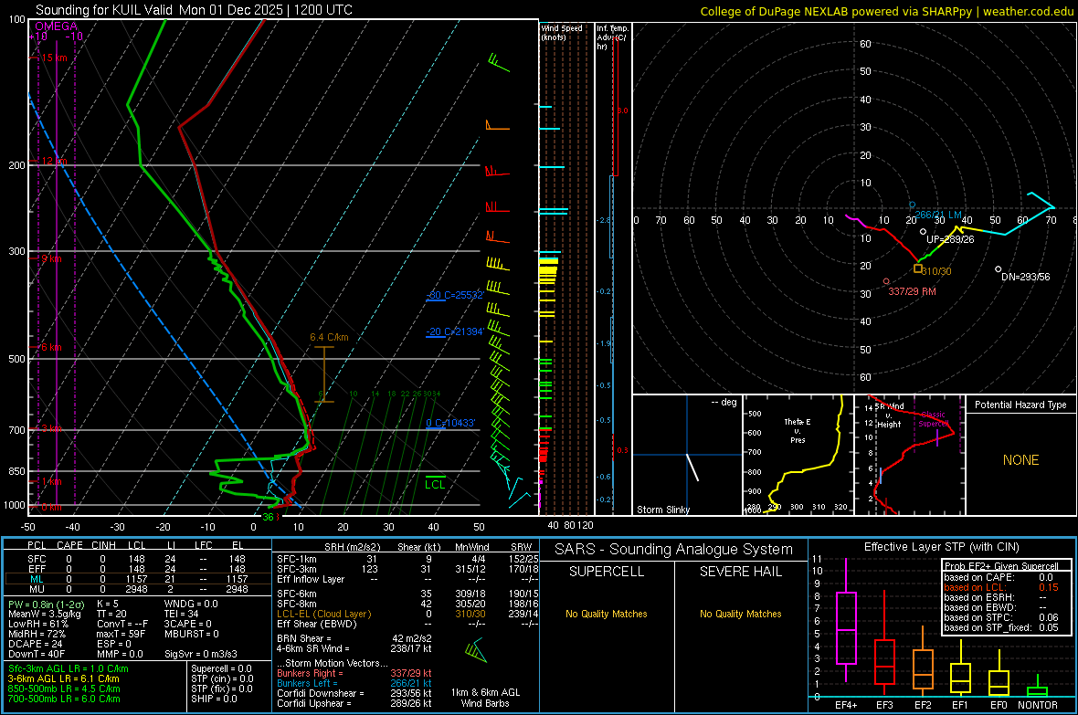The width and height of the screenshot is (1078, 715).
Task: Click the SigSvr = 0 m3/s3 value
Action: point(201,655)
